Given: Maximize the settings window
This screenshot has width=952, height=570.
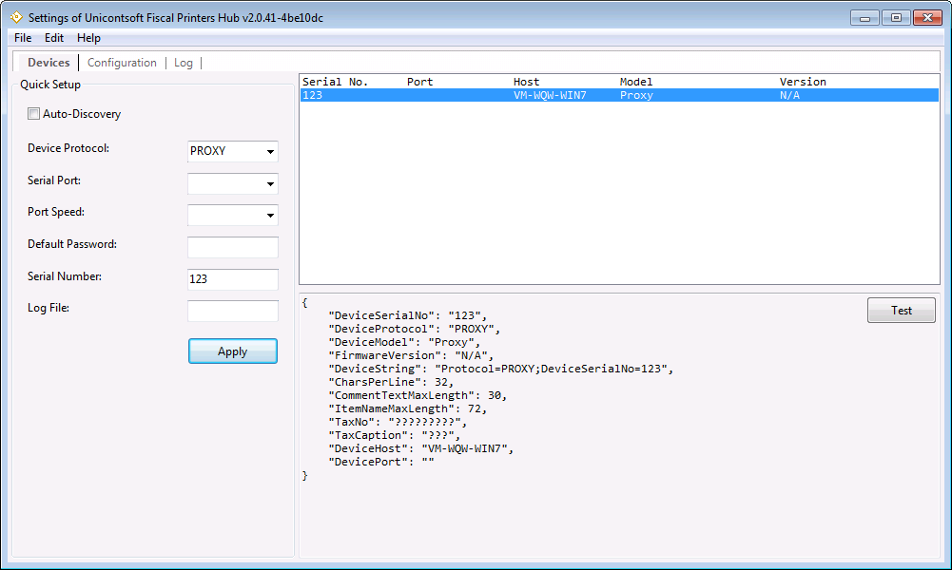Looking at the screenshot, I should tap(896, 18).
